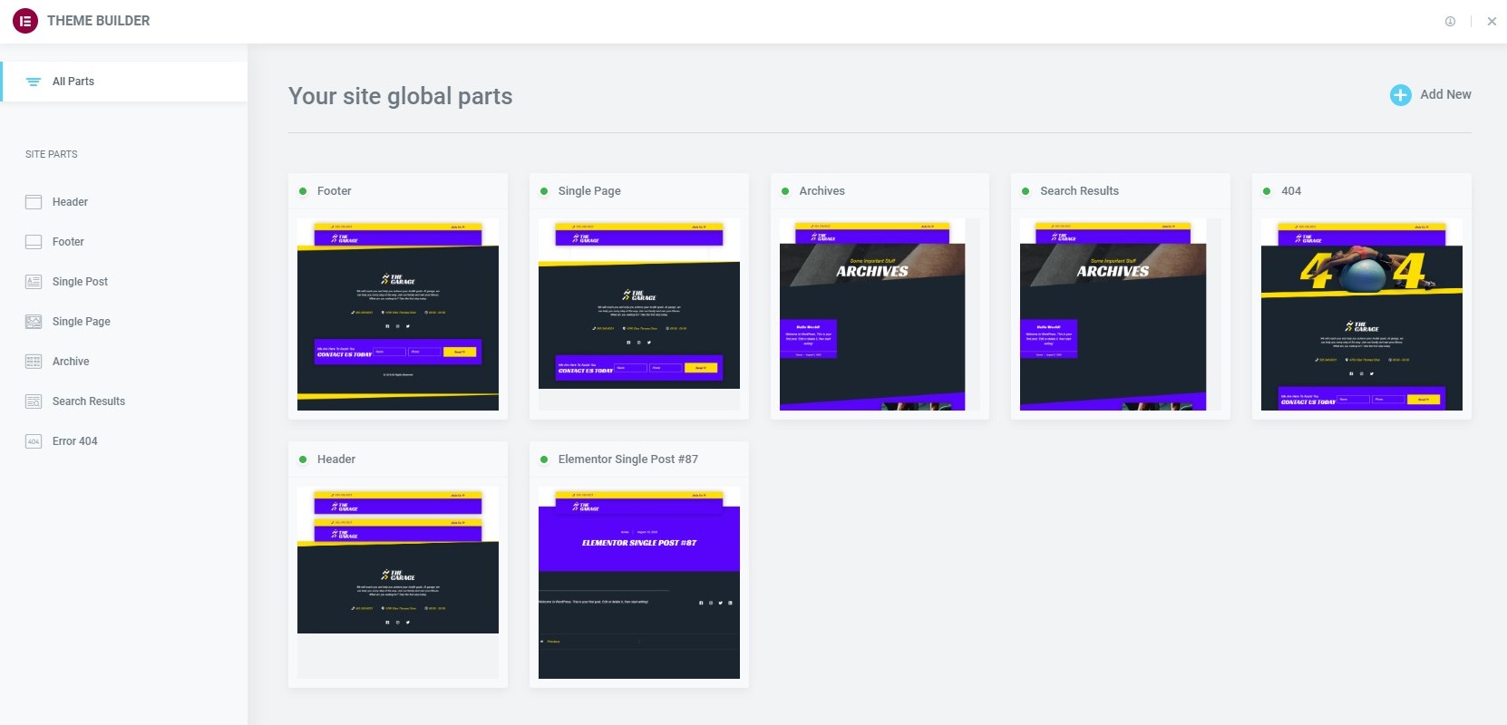Click the Archive grid icon
This screenshot has width=1507, height=725.
click(34, 362)
